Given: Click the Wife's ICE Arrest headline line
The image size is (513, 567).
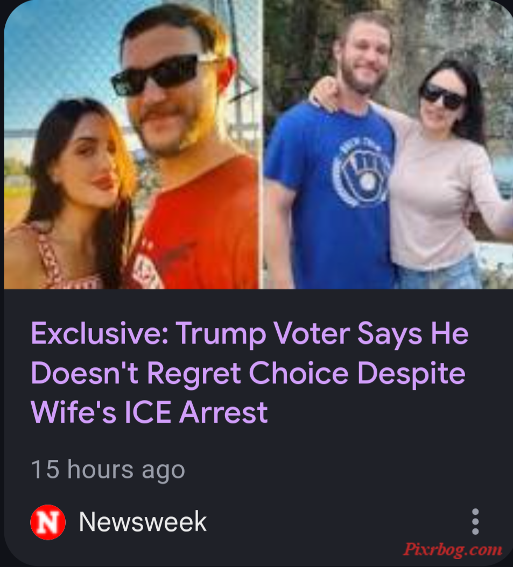Looking at the screenshot, I should (149, 411).
